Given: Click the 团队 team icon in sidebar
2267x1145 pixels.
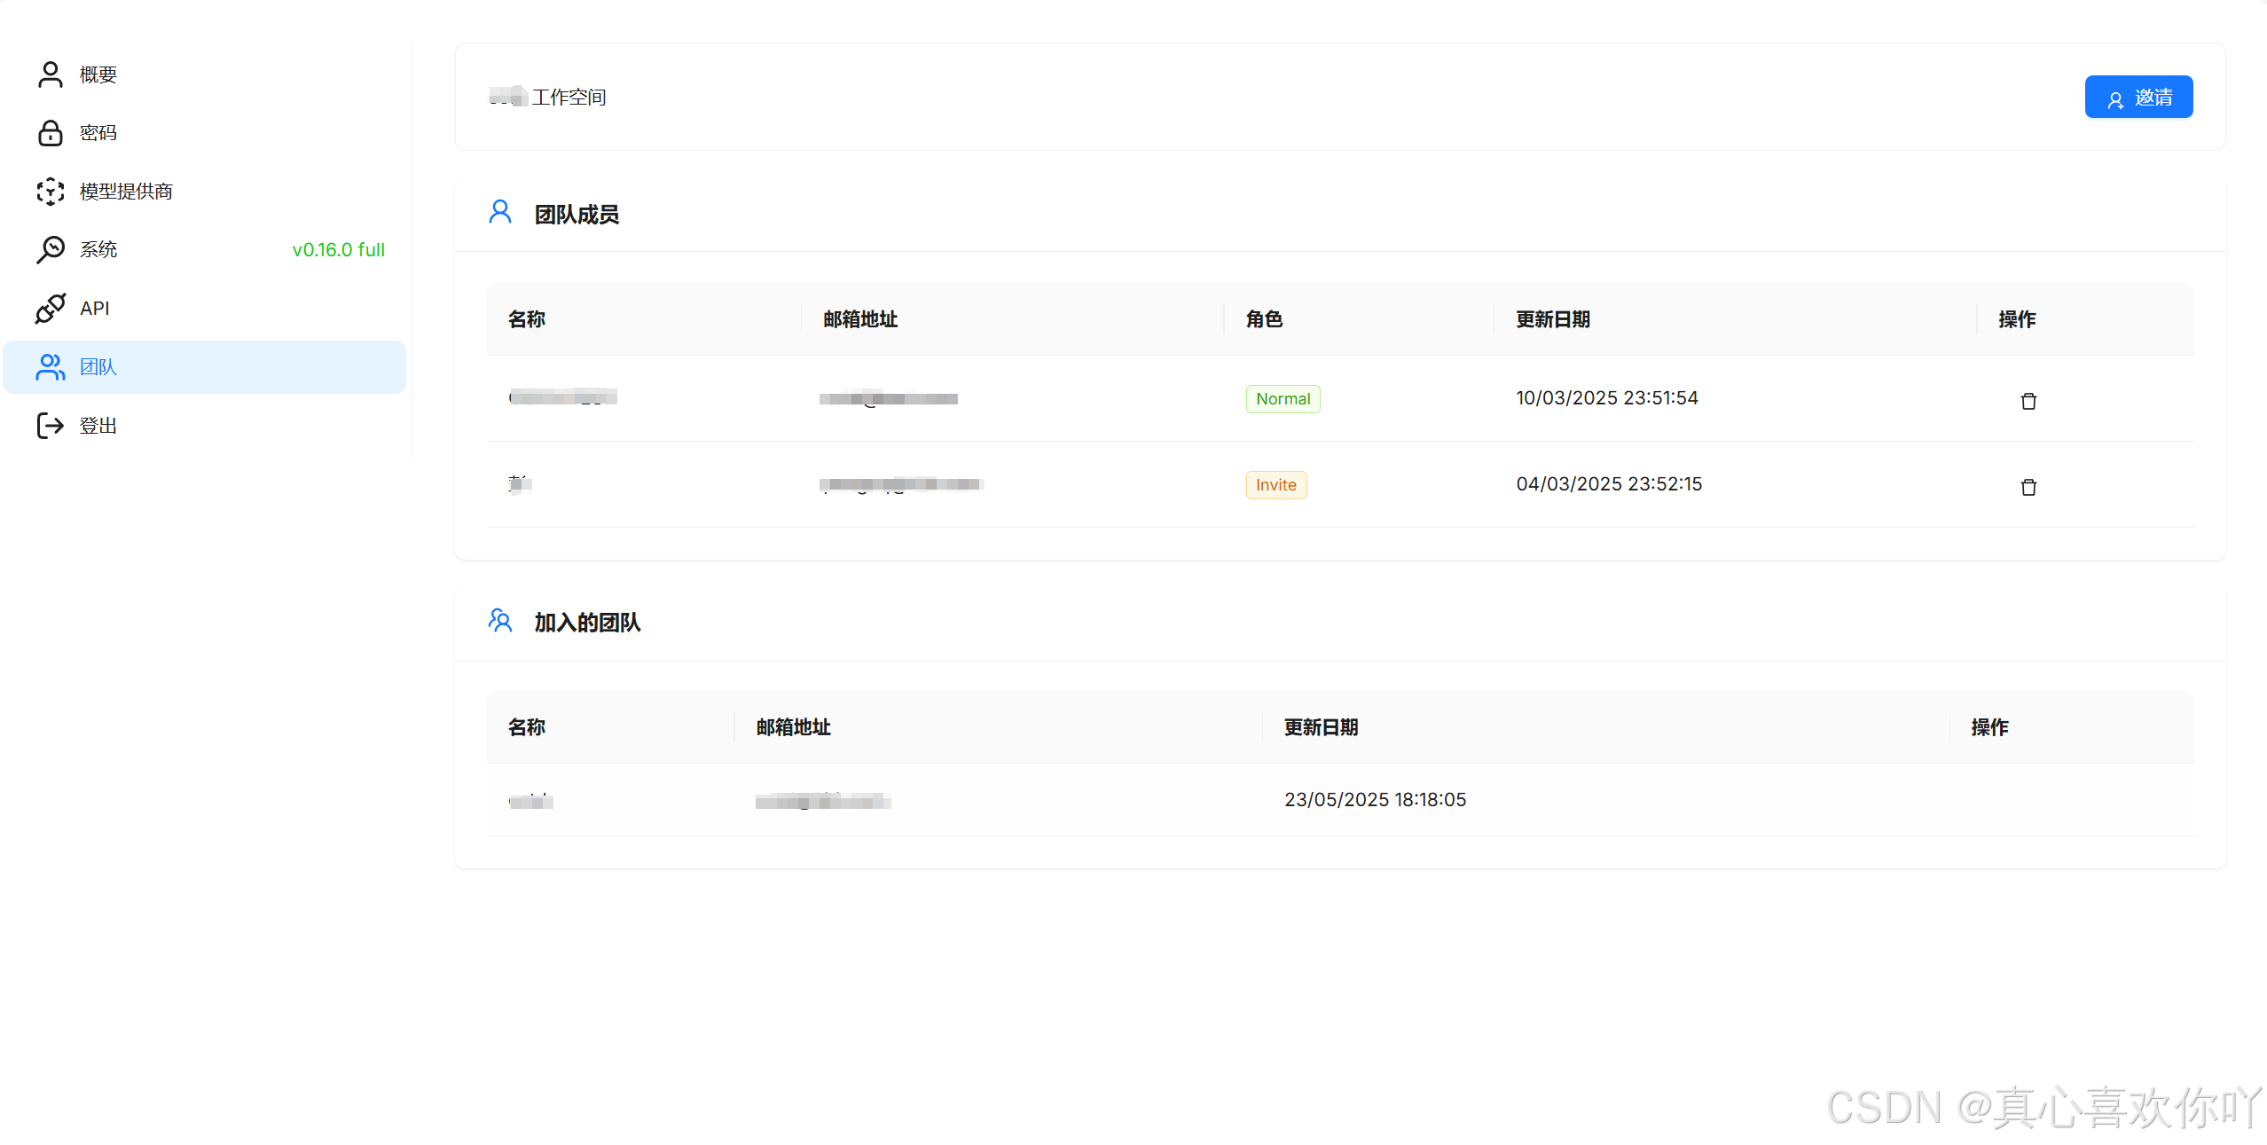Looking at the screenshot, I should tap(51, 367).
